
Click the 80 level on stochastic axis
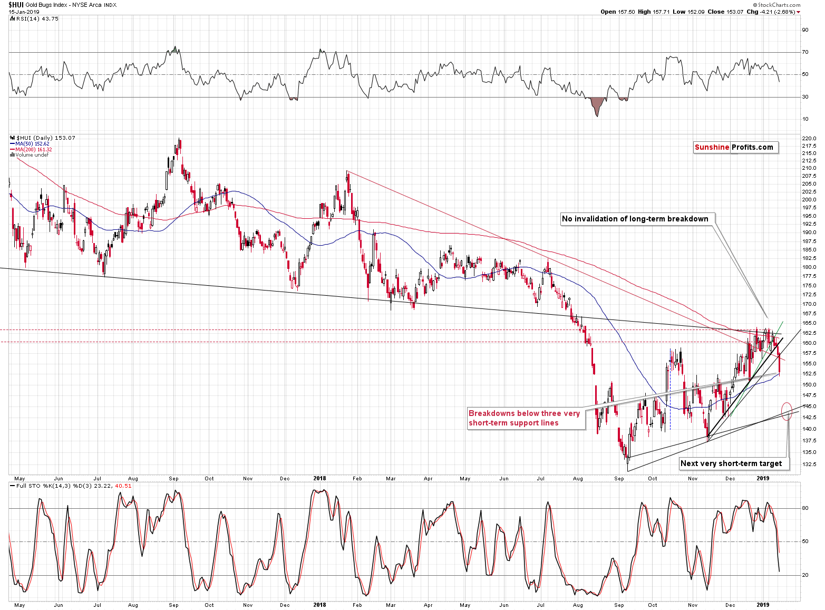(805, 508)
